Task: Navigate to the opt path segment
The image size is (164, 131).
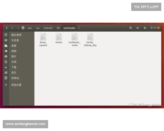Action: (30, 28)
